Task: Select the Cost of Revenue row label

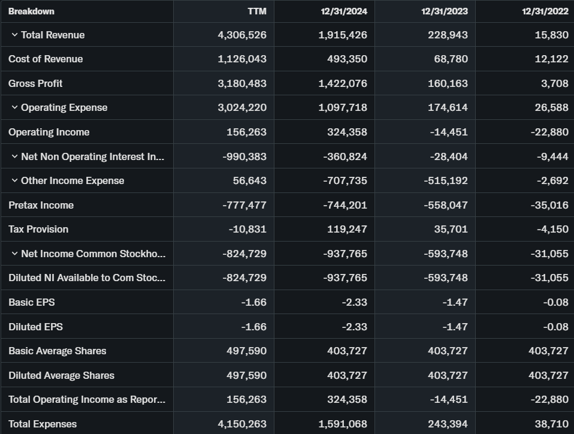Action: point(46,59)
